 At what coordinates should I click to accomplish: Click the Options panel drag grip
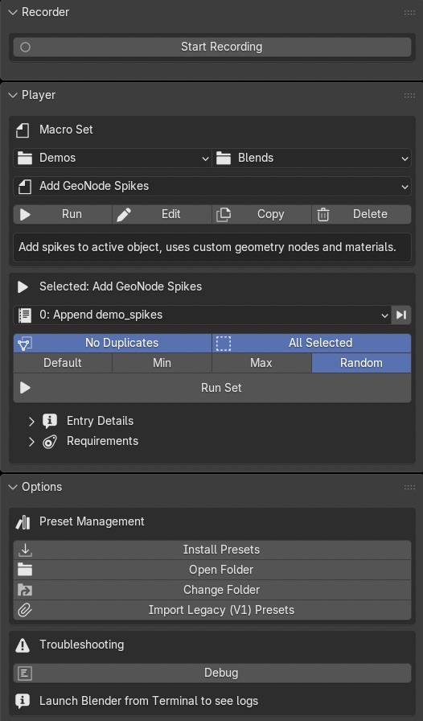tap(409, 487)
